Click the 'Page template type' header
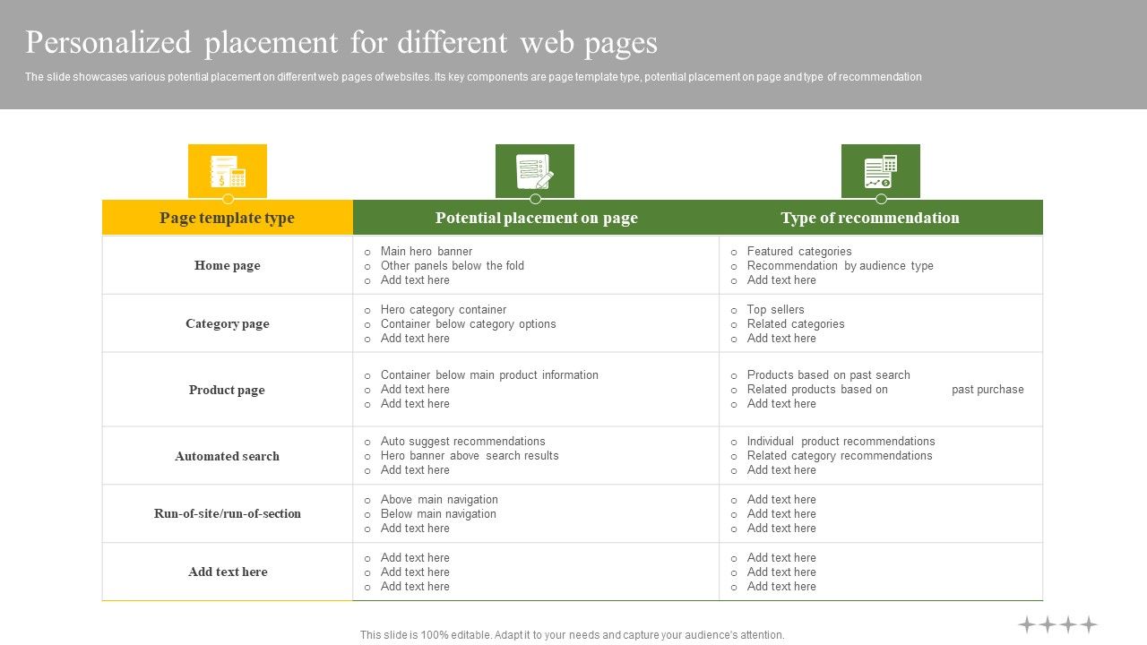 pos(228,218)
